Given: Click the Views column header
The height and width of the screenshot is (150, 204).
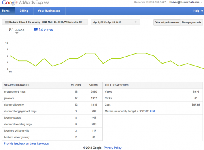Looking at the screenshot, I should [94, 85].
